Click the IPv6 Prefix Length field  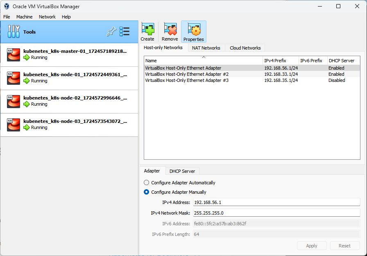pos(276,234)
